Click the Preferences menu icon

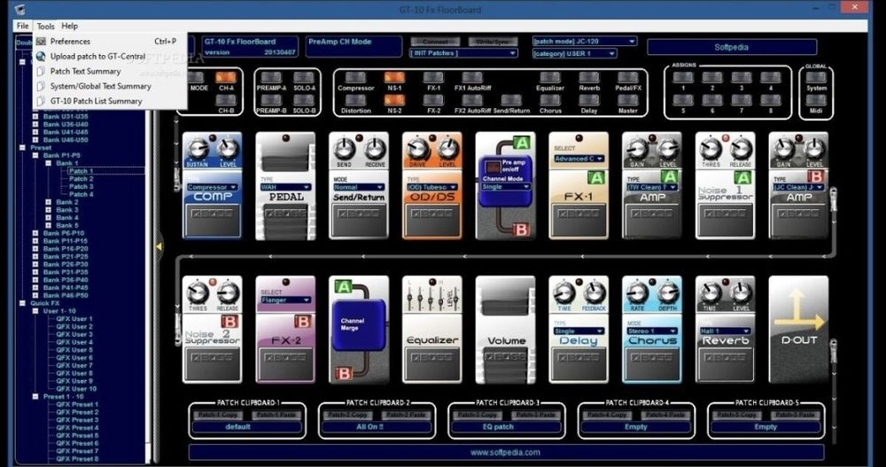41,42
